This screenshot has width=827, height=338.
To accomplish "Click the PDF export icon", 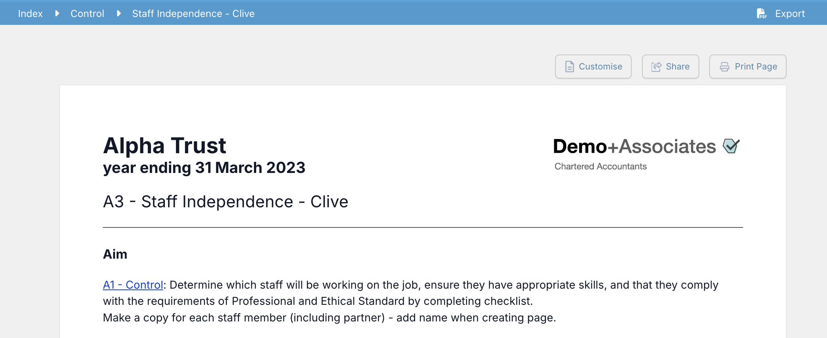I will (761, 13).
